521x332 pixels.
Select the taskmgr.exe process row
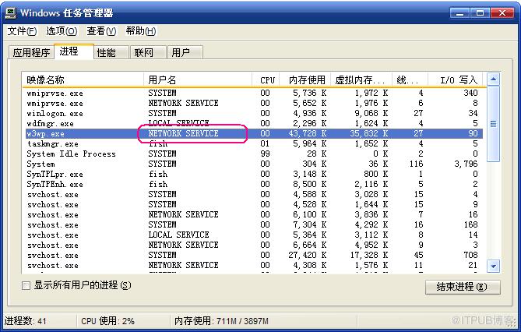tap(254, 143)
